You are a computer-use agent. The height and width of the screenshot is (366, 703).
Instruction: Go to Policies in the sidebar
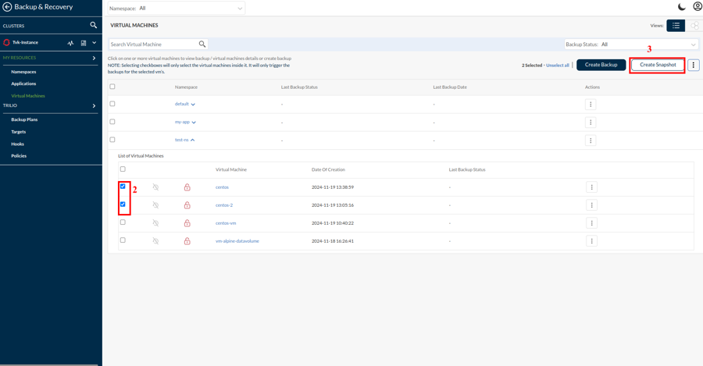coord(19,156)
